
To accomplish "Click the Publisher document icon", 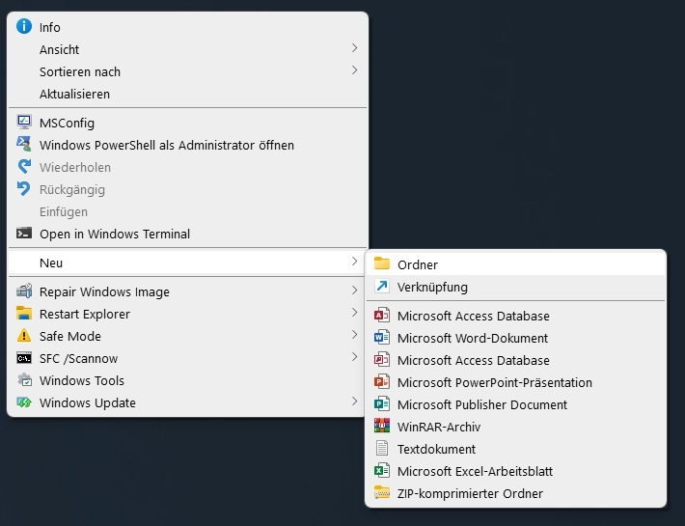I will [382, 404].
